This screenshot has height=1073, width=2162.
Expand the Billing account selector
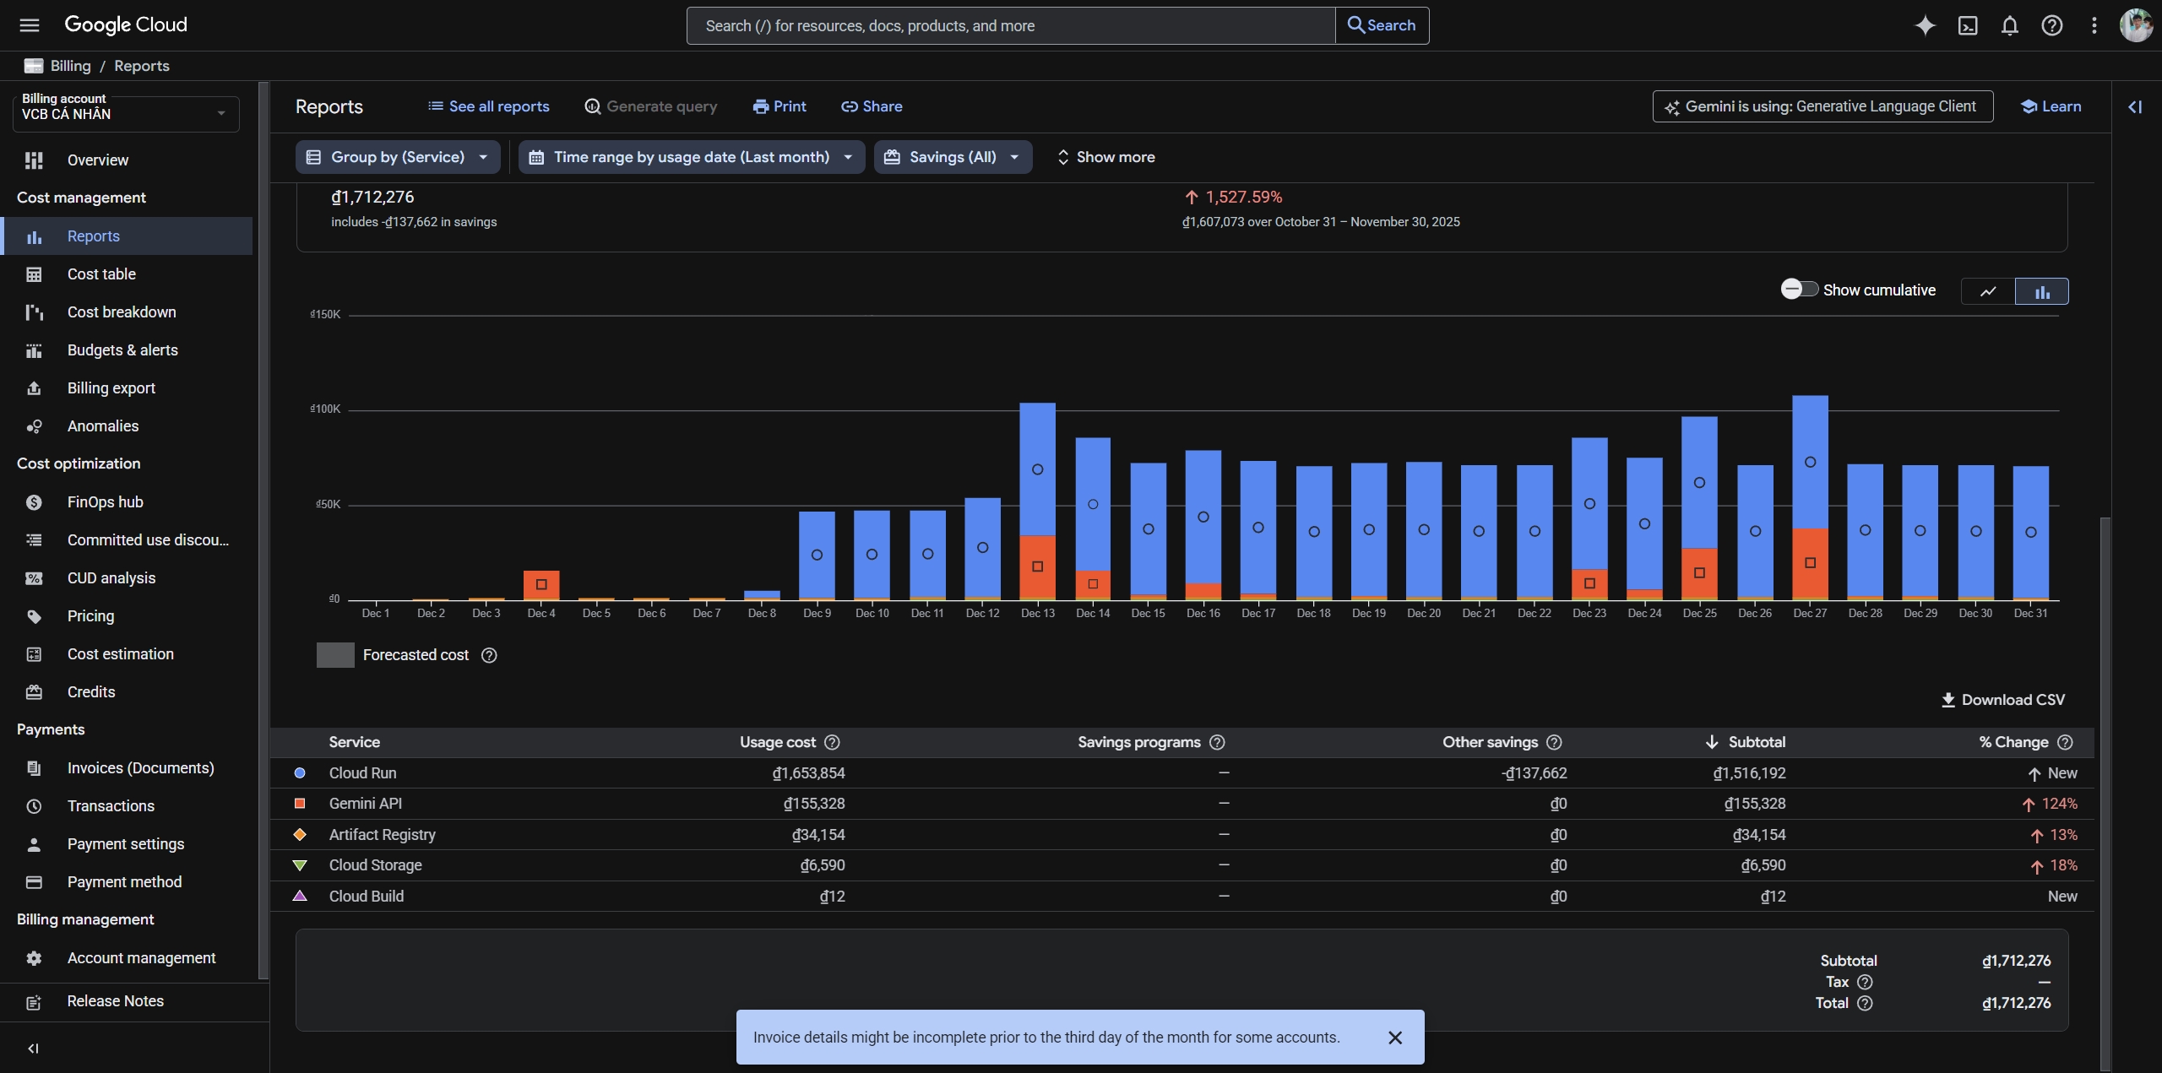[126, 113]
